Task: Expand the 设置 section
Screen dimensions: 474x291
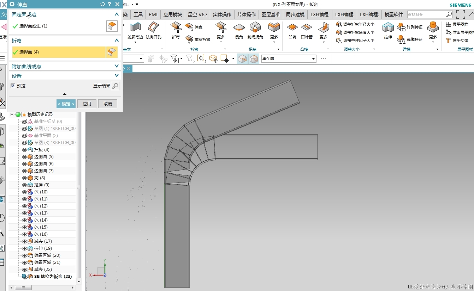Action: (x=117, y=76)
